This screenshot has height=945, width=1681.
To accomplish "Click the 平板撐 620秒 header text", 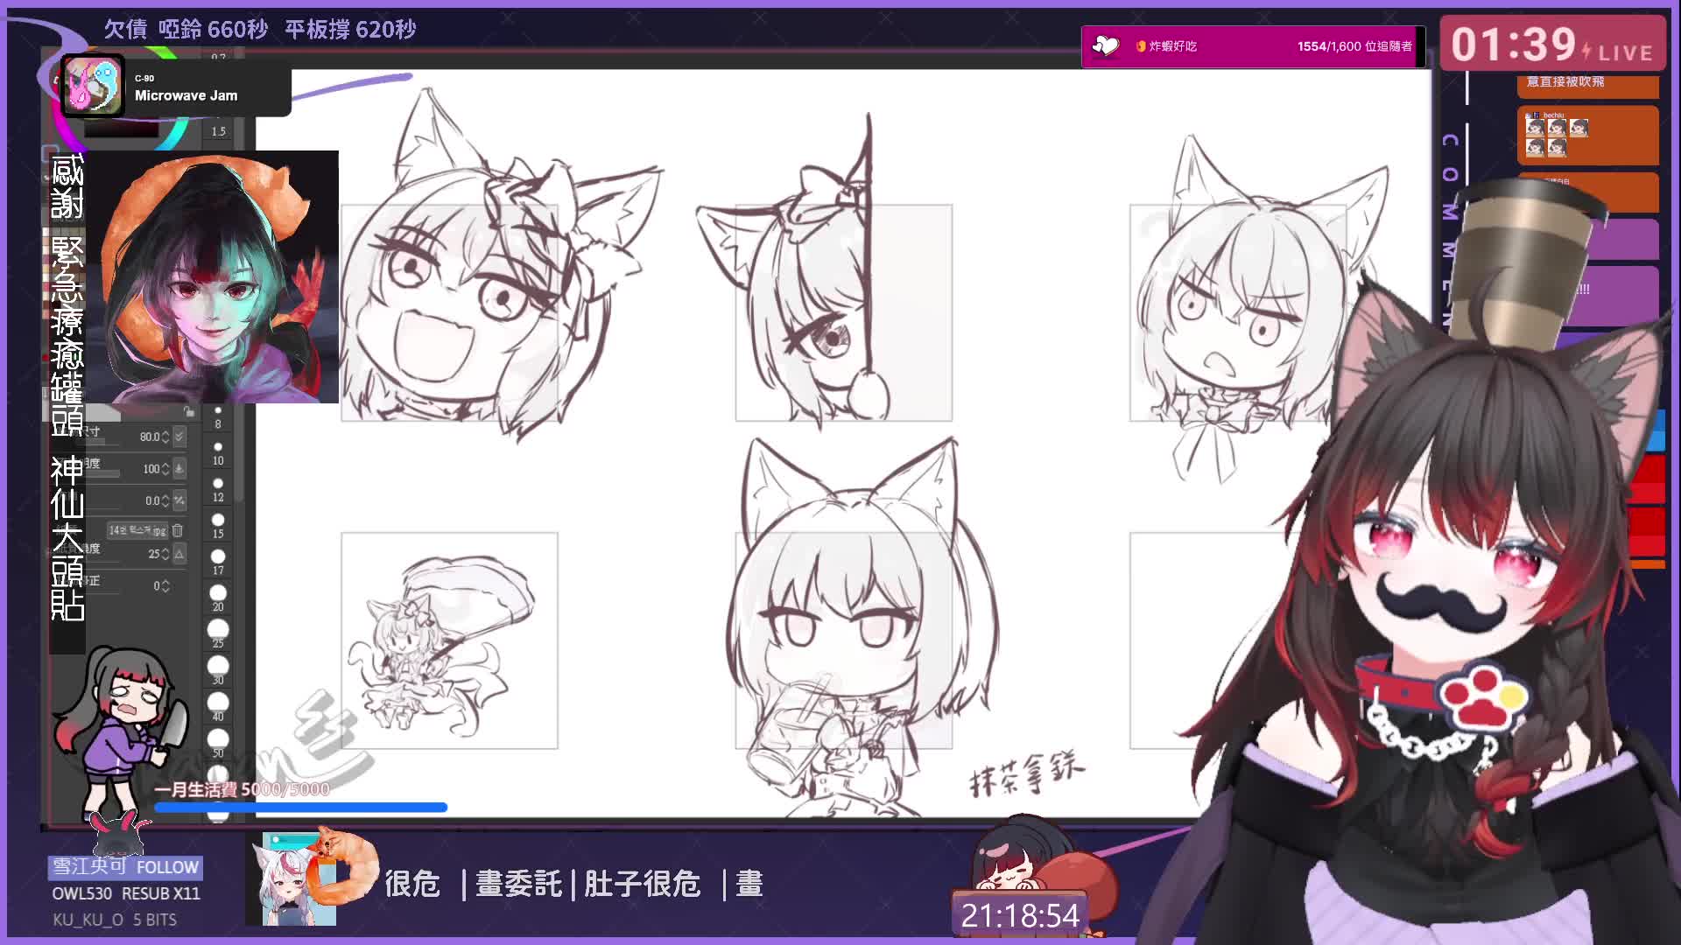I will [x=350, y=30].
